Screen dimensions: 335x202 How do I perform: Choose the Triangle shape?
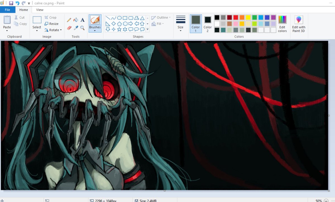tap(142, 18)
